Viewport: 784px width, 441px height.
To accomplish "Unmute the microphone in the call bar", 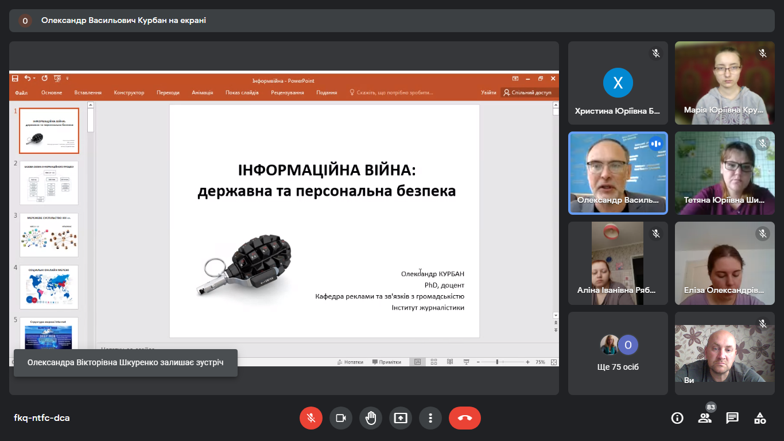I will [x=311, y=418].
